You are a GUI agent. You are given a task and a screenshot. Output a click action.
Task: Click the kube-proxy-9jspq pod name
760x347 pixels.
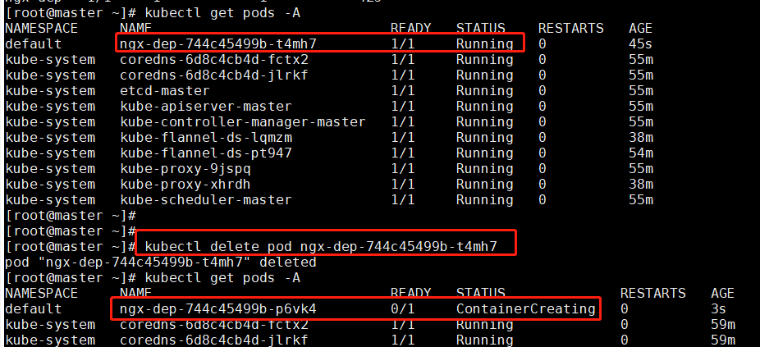tap(185, 169)
